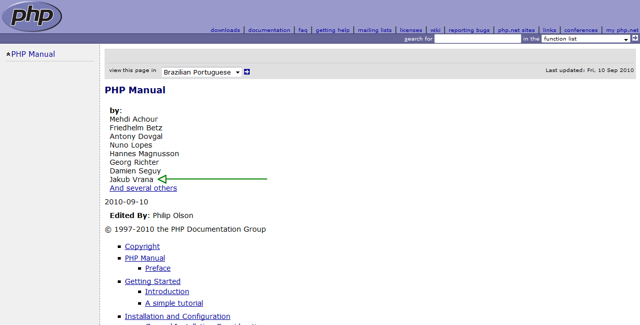Click the editor name Philip Olson
This screenshot has height=325, width=640.
click(173, 215)
